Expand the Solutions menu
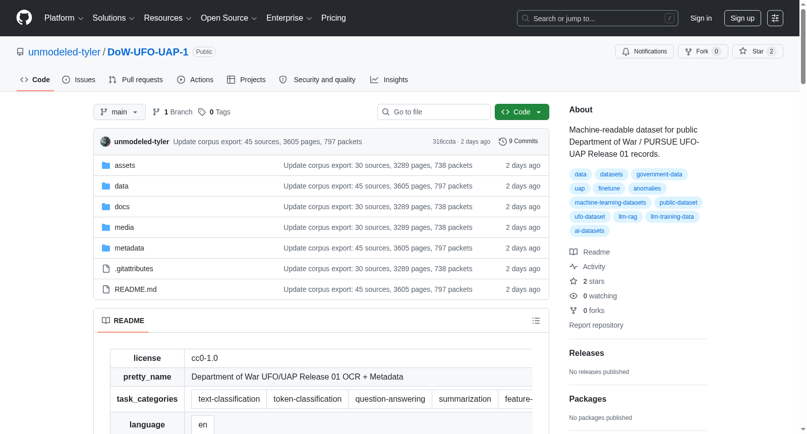The image size is (807, 434). [113, 18]
